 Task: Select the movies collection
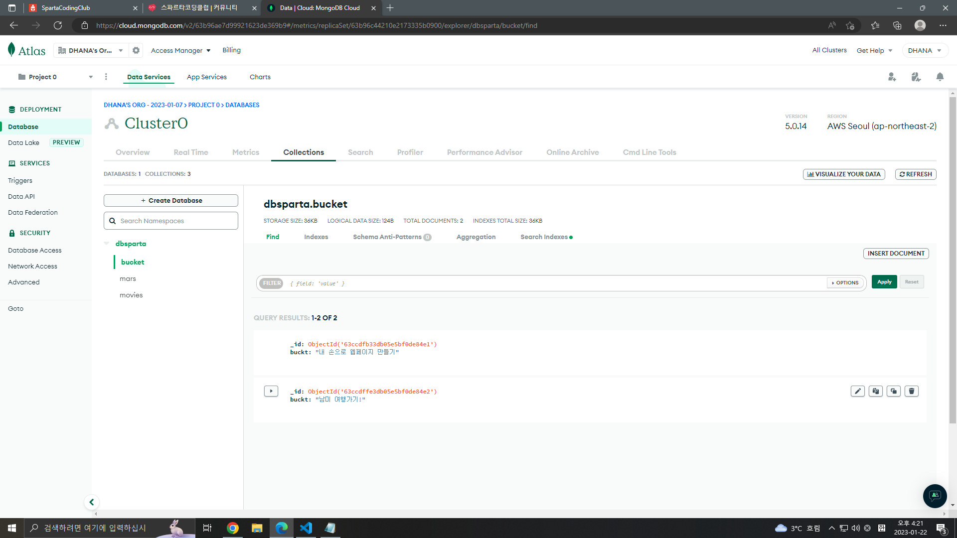(131, 295)
